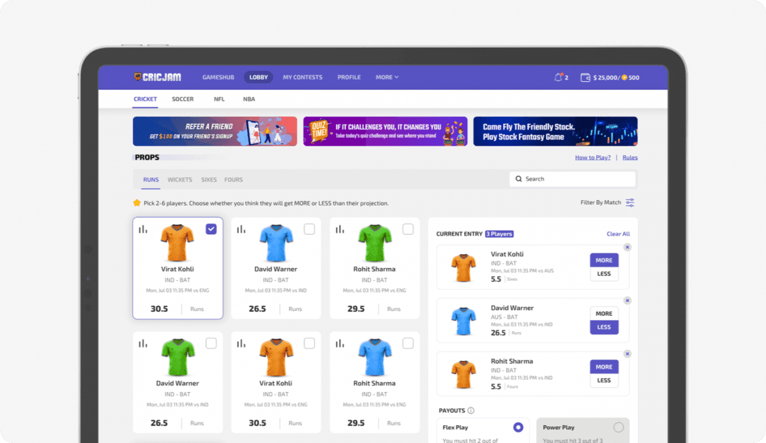The width and height of the screenshot is (766, 443).
Task: Open stats chart on checked Virat Kohli card
Action: point(143,229)
